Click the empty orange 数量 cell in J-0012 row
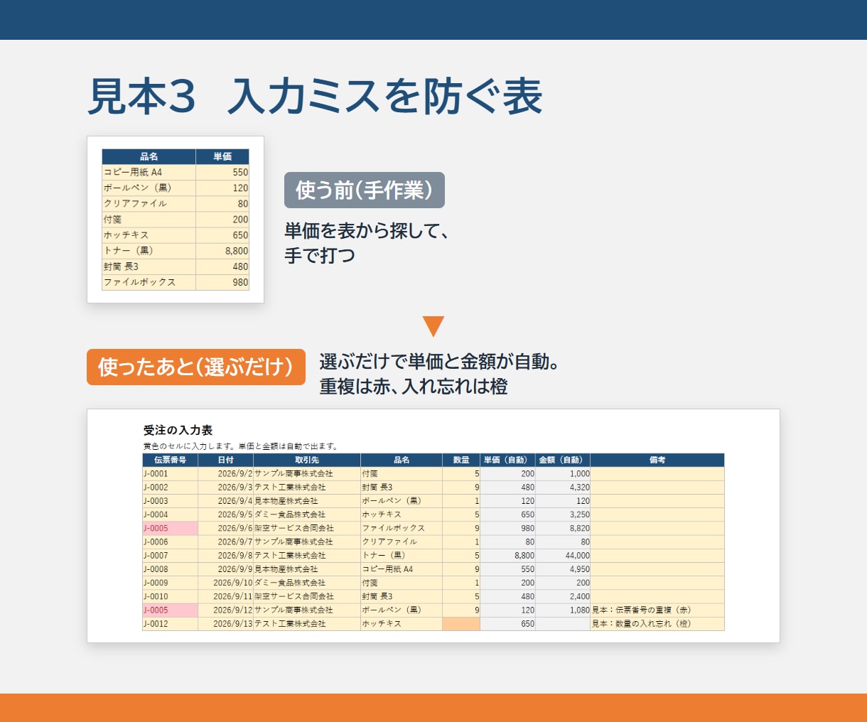867x722 pixels. pos(461,624)
